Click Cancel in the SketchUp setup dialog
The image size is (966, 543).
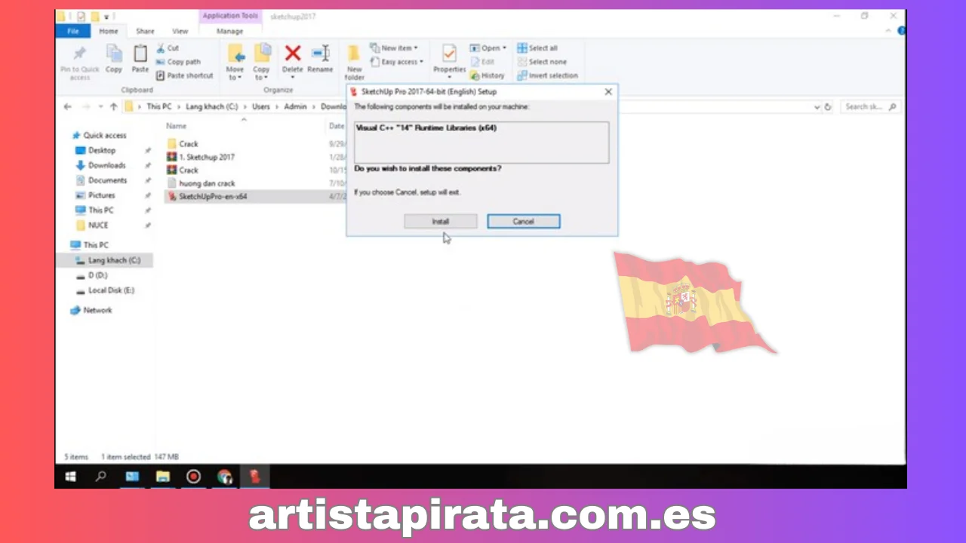coord(523,221)
